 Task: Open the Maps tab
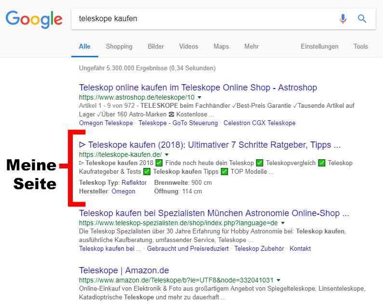coord(221,46)
